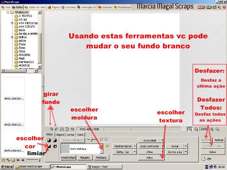Click the printer icon below Salvar
Image resolution: width=227 pixels, height=170 pixels.
point(209,159)
